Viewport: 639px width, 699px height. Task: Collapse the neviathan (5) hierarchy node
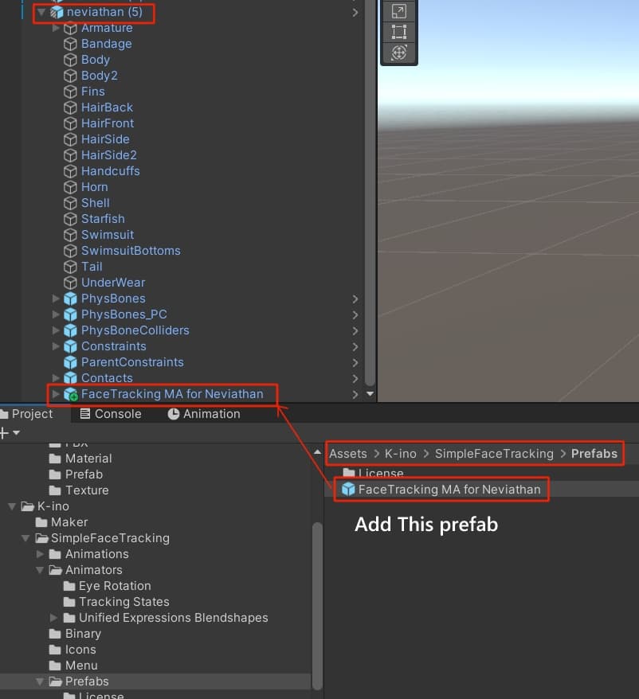[x=41, y=12]
